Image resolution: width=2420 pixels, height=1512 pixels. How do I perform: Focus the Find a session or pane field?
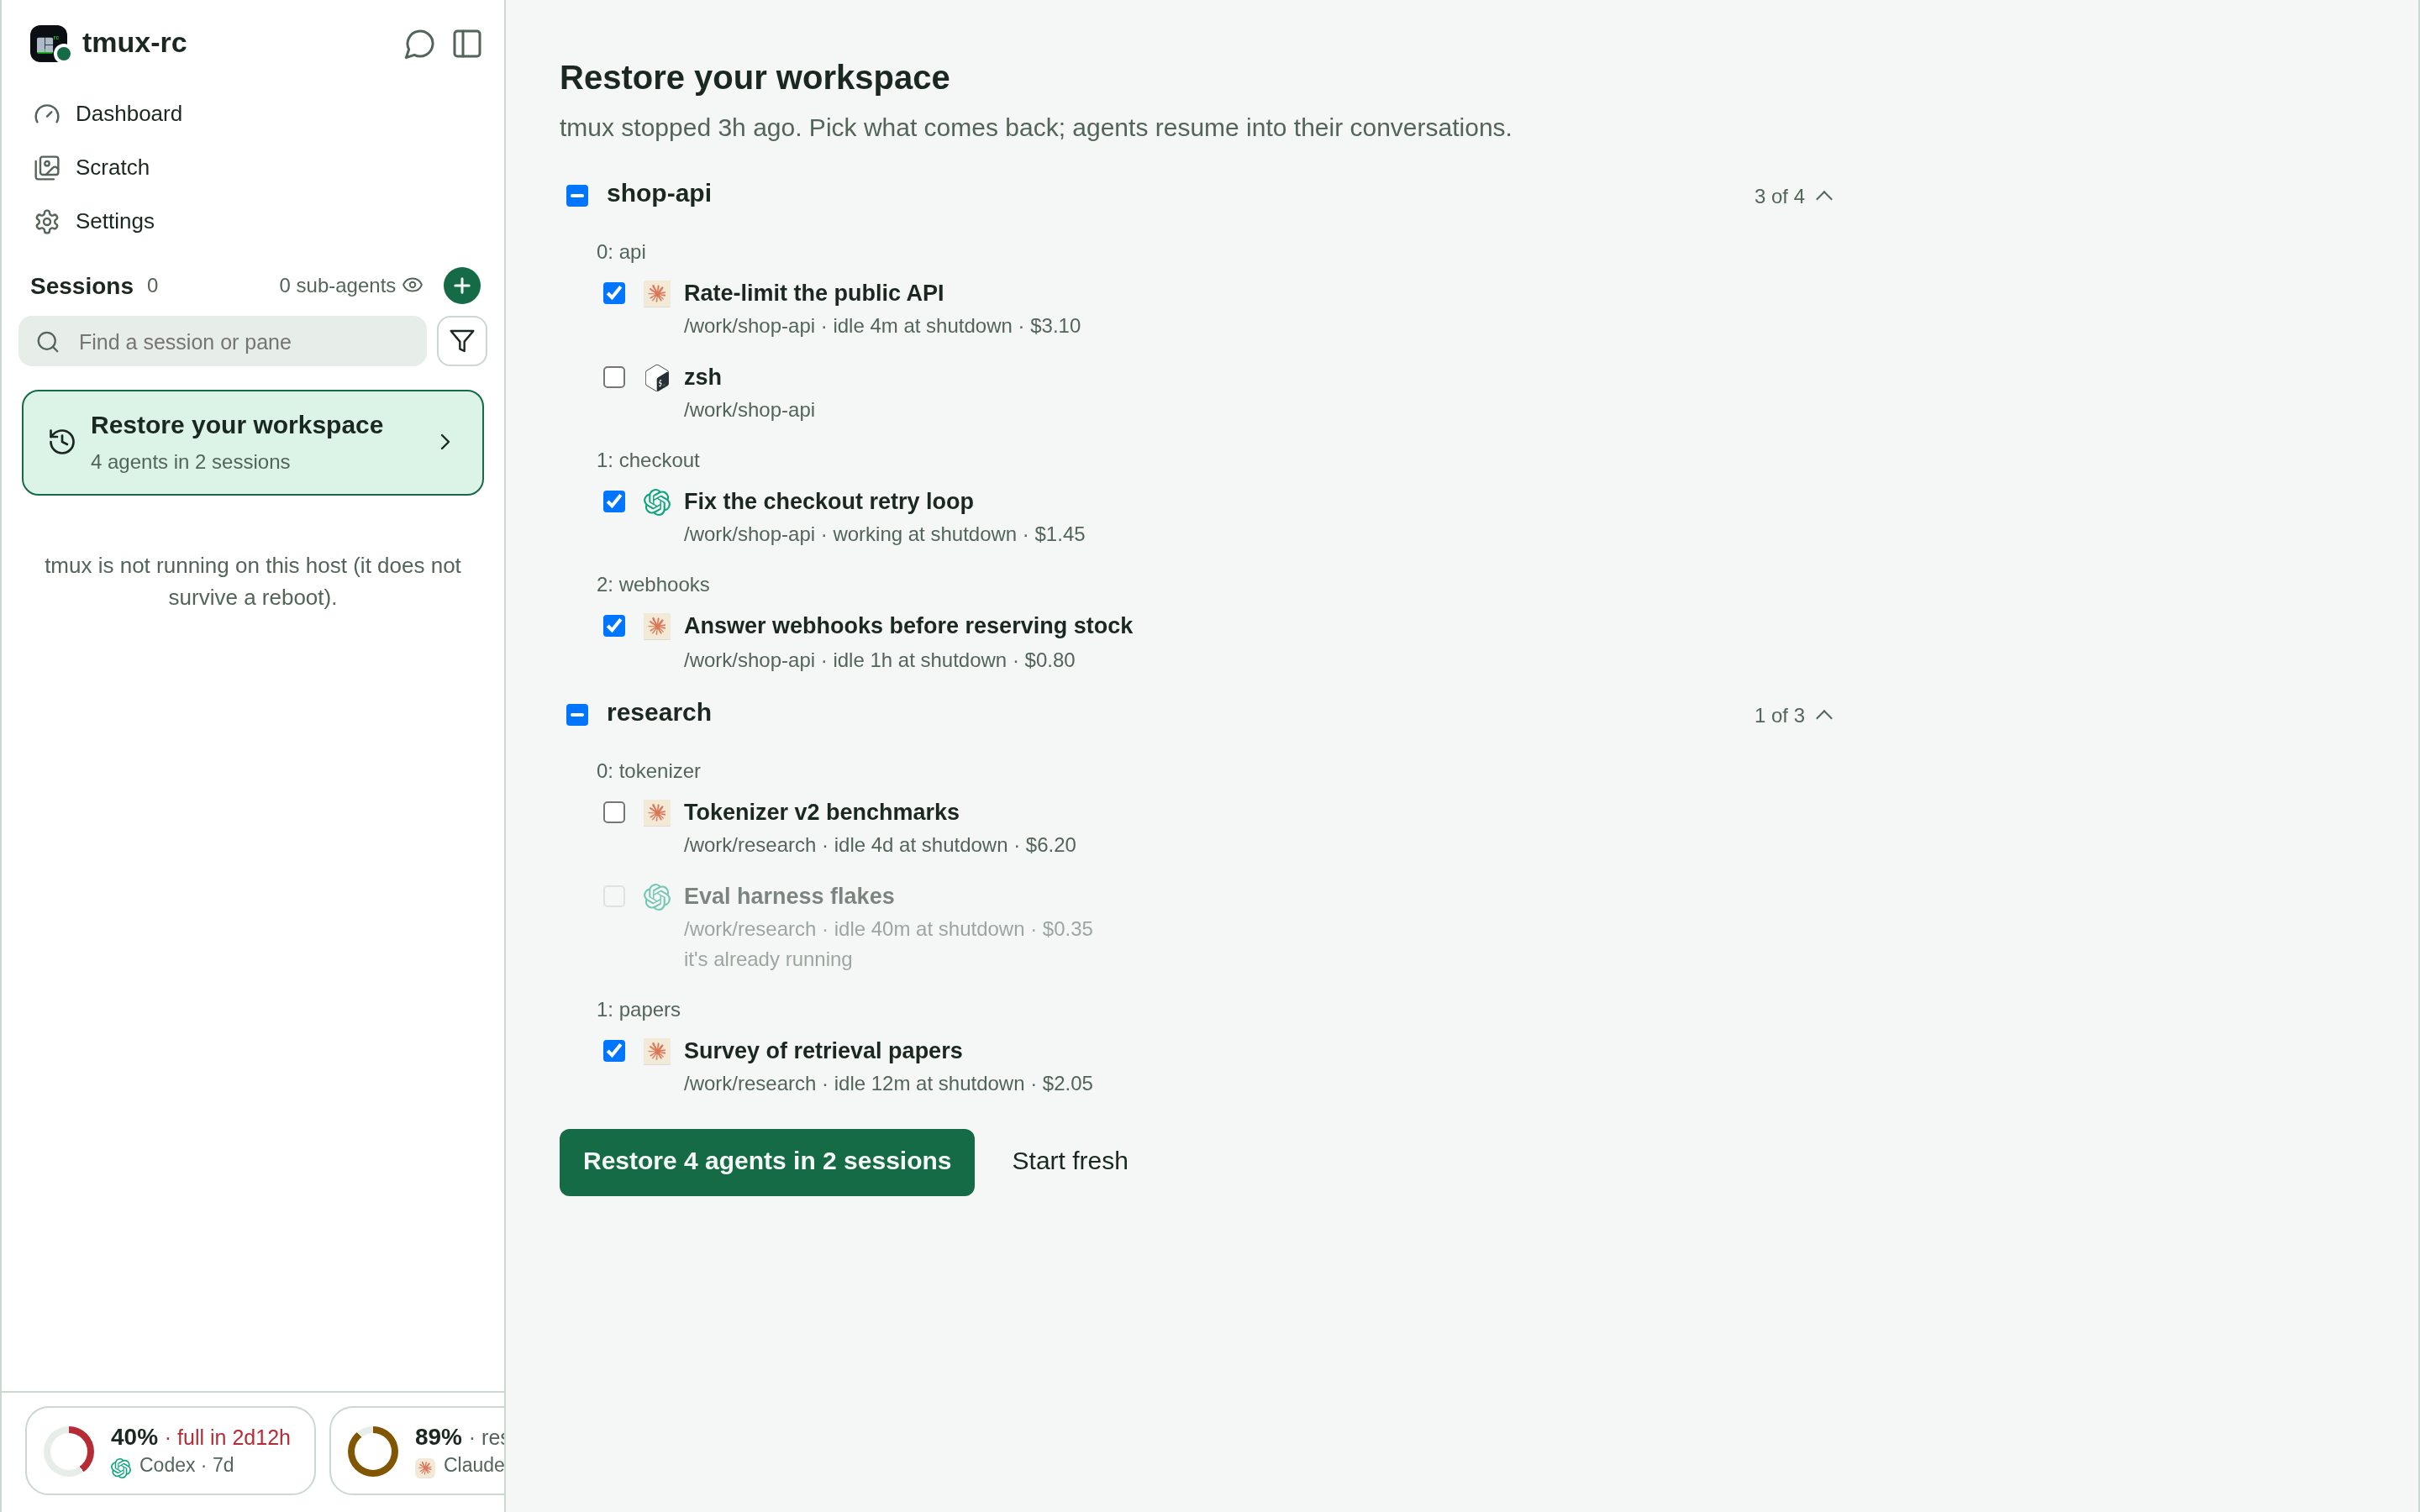pos(222,342)
